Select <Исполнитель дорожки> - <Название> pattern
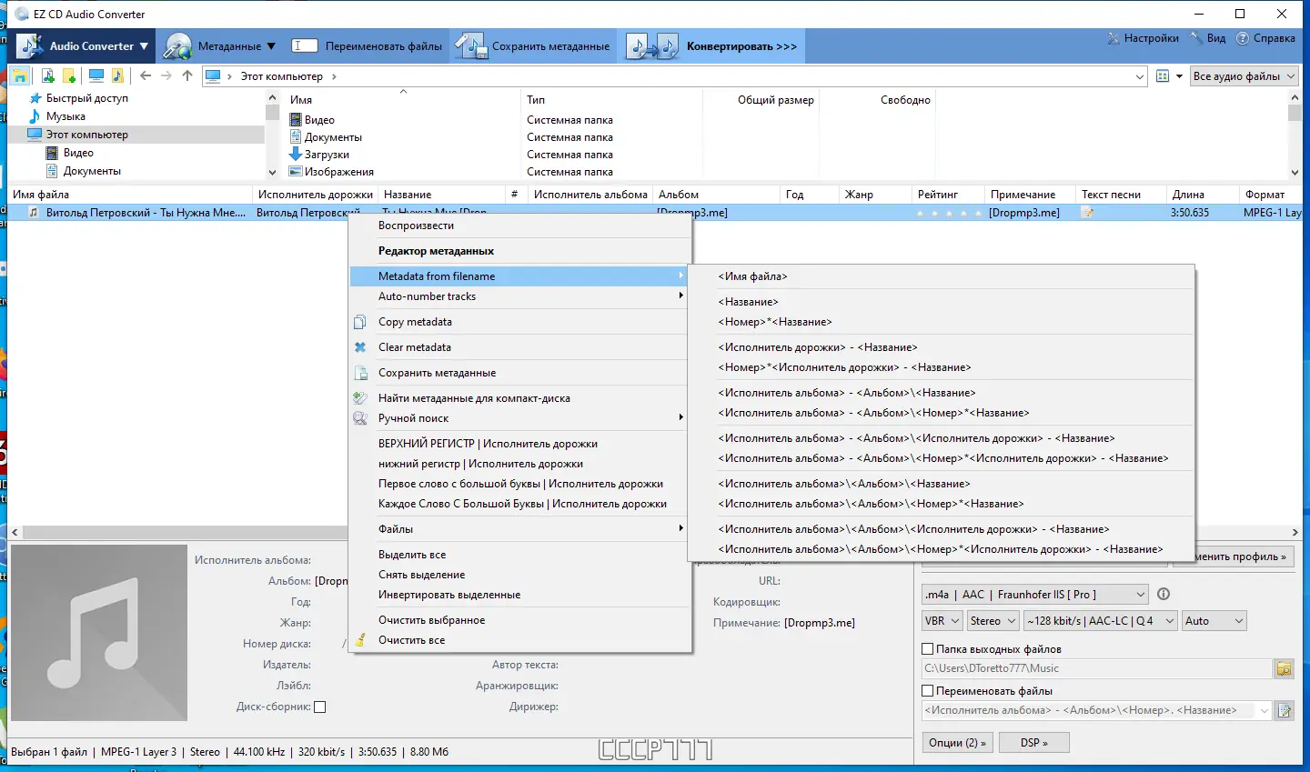 pyautogui.click(x=941, y=347)
